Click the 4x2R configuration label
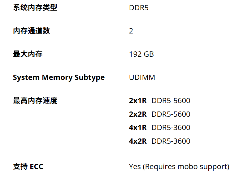The image size is (252, 175). click(138, 141)
